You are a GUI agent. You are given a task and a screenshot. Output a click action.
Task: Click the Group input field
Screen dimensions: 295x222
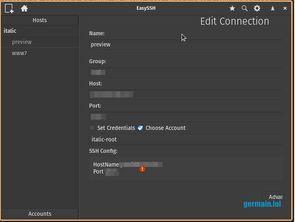coord(186,72)
